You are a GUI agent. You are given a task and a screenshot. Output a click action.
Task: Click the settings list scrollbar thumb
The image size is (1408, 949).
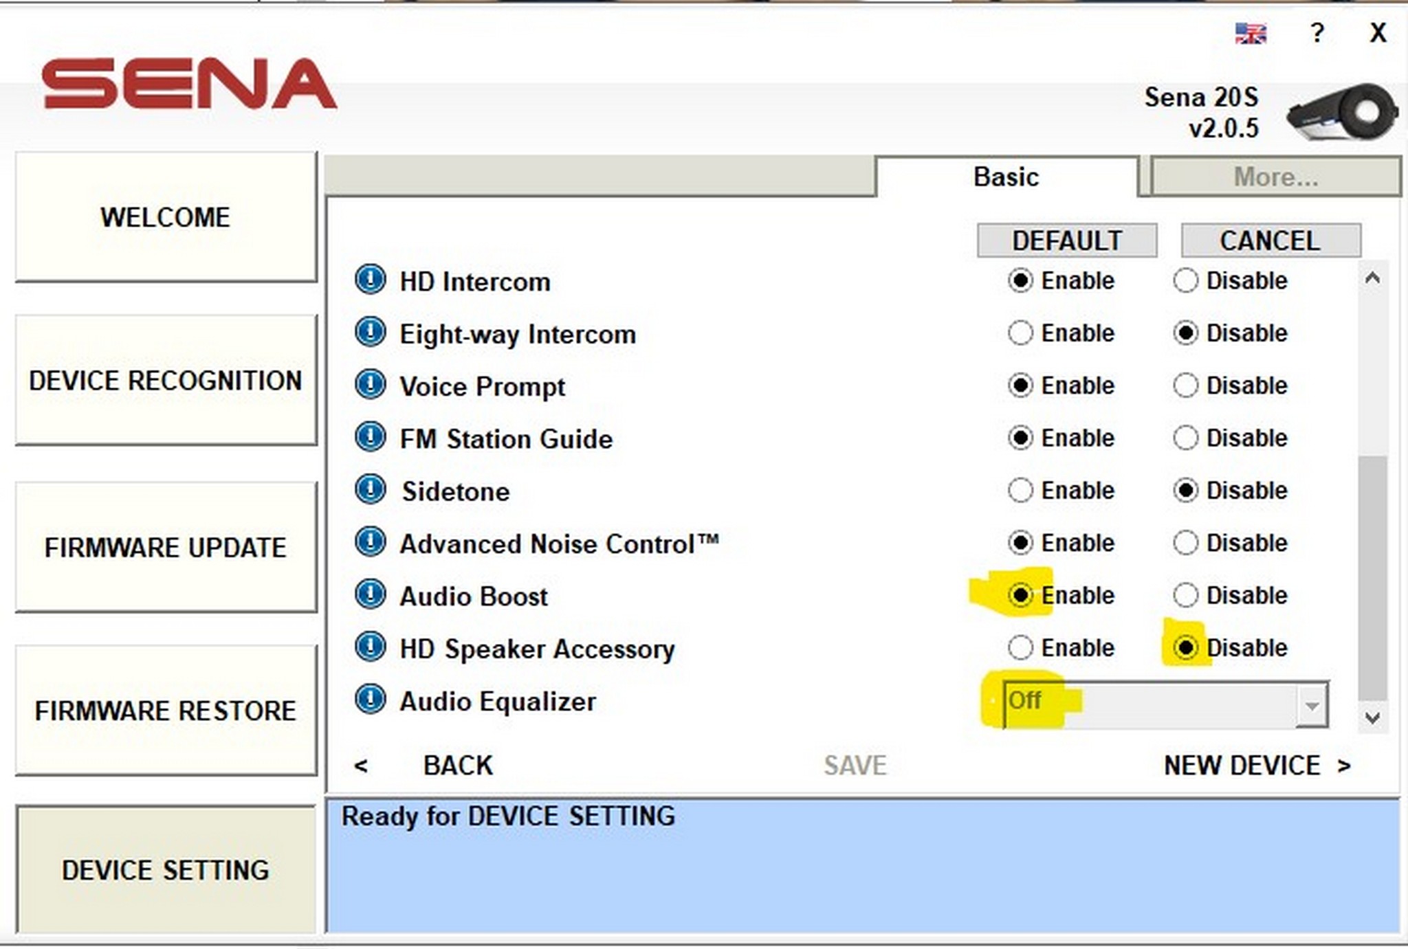(x=1372, y=577)
